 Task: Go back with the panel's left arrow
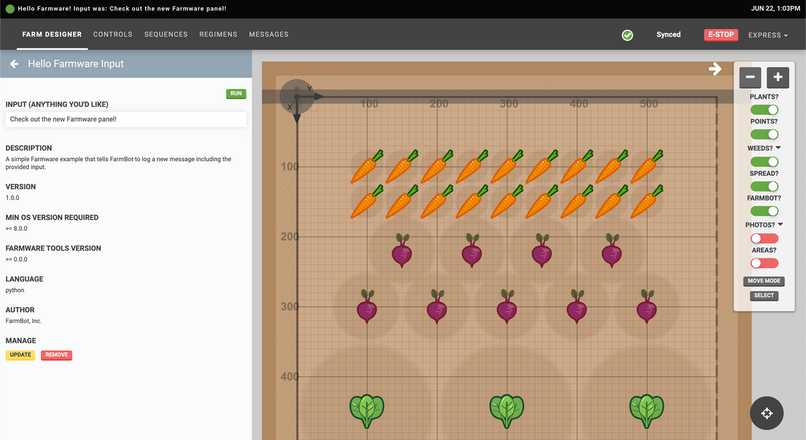pyautogui.click(x=13, y=64)
